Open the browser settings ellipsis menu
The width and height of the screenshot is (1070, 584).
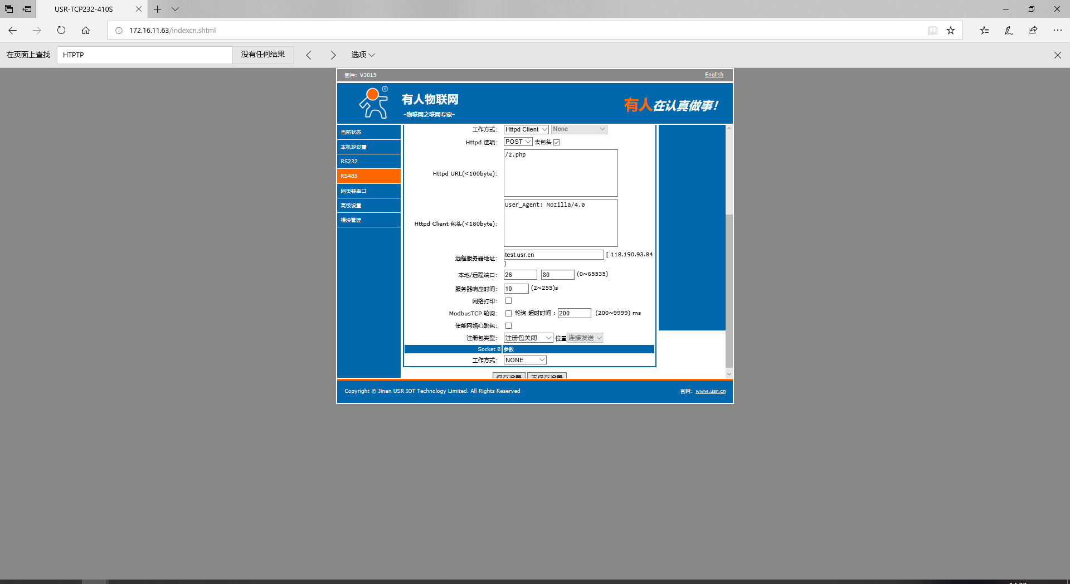[x=1057, y=30]
